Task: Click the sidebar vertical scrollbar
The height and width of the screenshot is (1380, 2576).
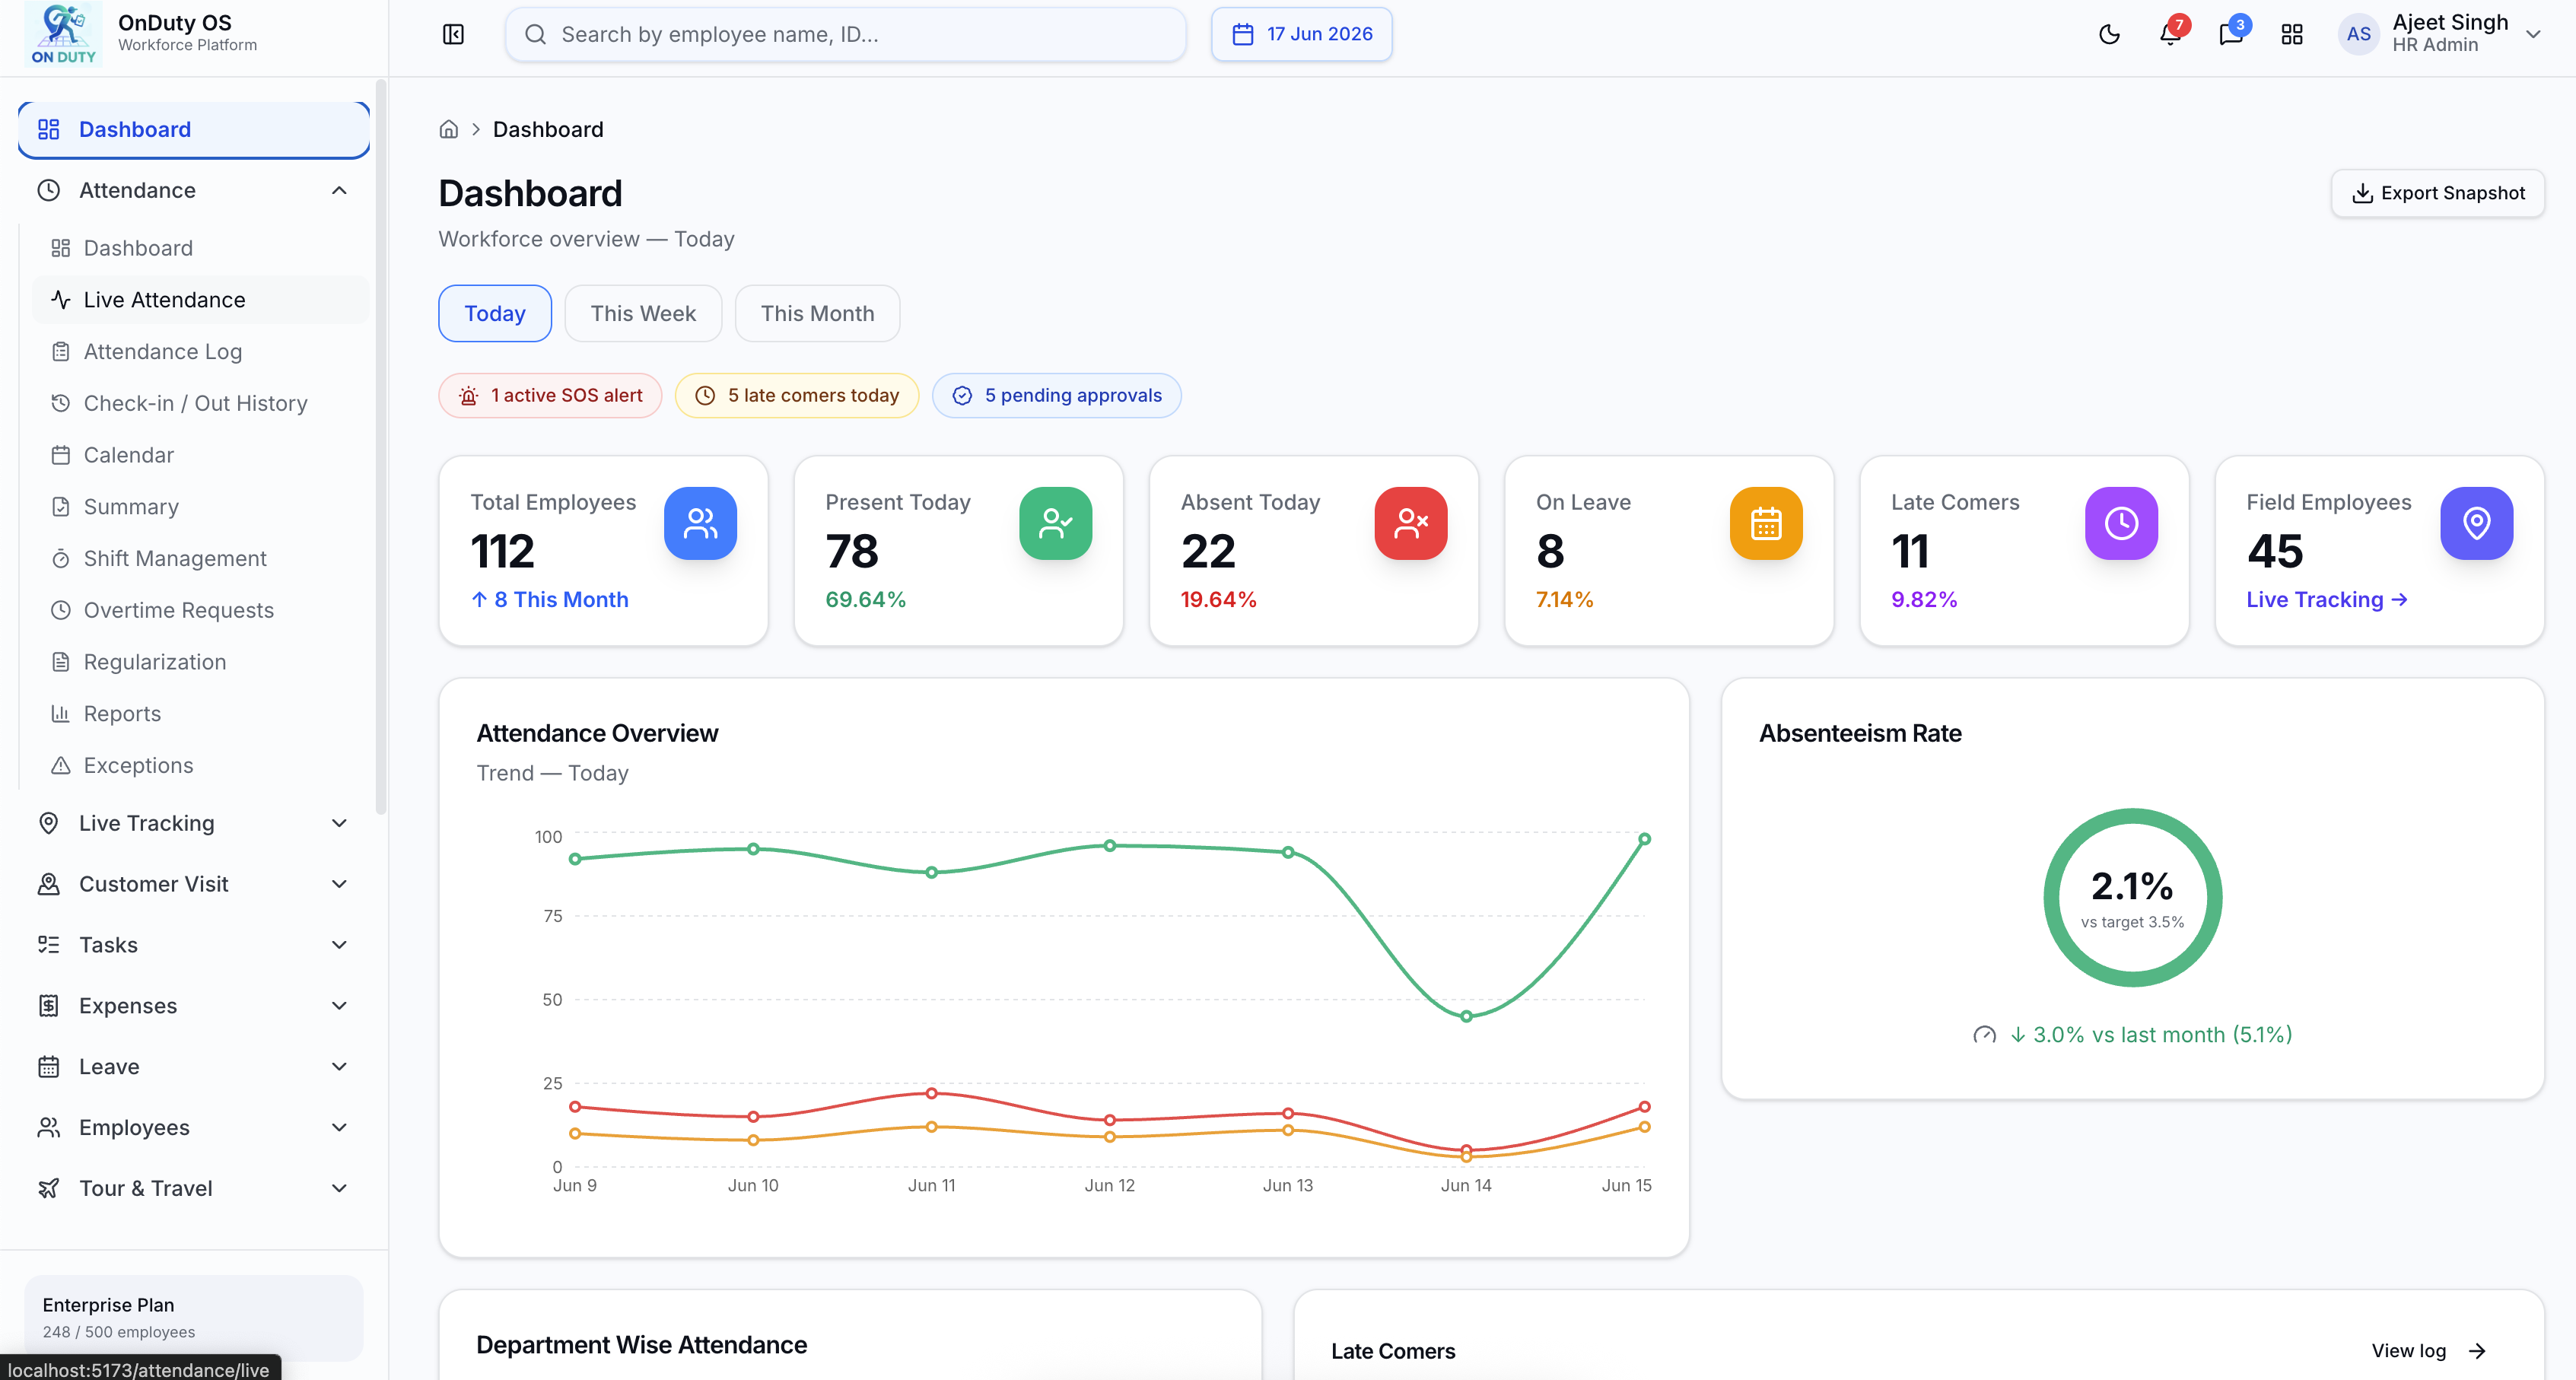Action: click(x=381, y=448)
